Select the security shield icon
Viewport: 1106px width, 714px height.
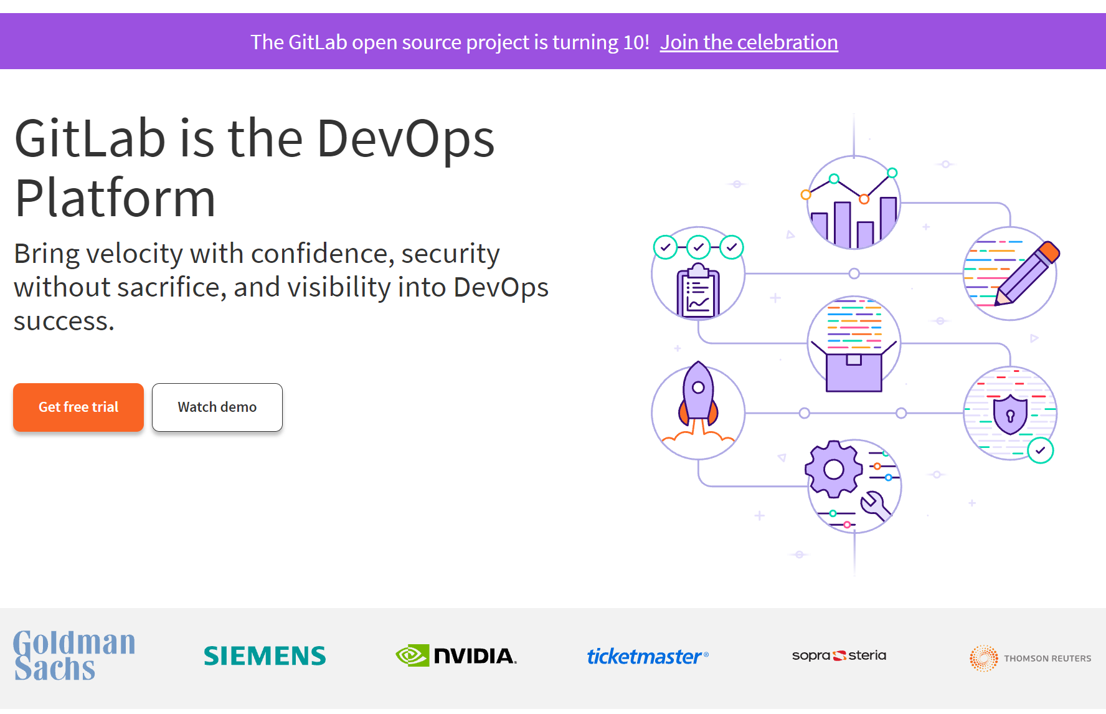(1010, 414)
